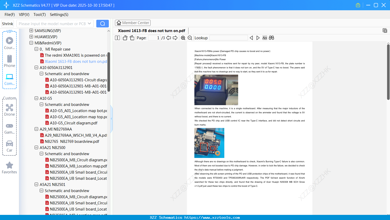This screenshot has width=390, height=220.
Task: Select 'Xiaomi 1613-FB does not turn on' tree file
Action: pos(76,62)
